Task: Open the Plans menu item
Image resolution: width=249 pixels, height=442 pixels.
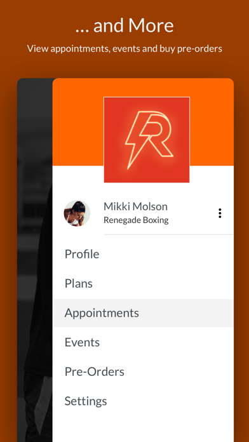Action: click(144, 284)
